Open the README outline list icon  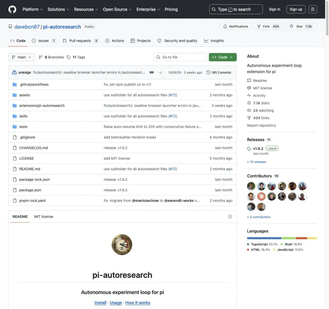click(x=230, y=216)
